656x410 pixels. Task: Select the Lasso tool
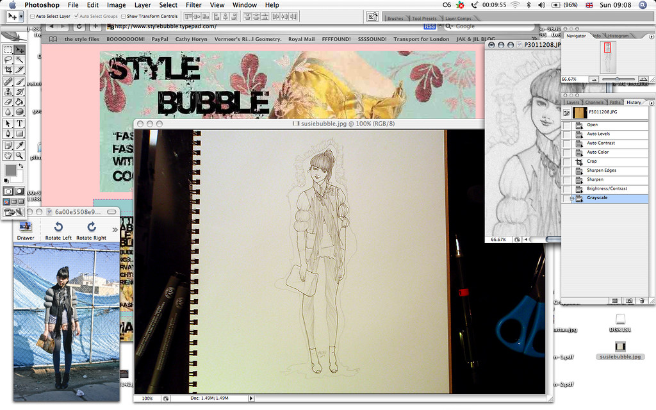tap(8, 60)
